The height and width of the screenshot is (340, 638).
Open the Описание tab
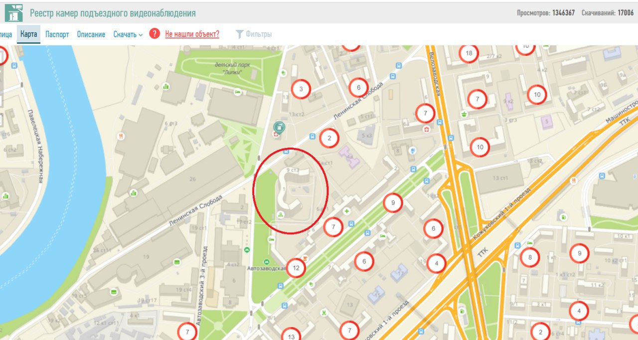click(91, 34)
